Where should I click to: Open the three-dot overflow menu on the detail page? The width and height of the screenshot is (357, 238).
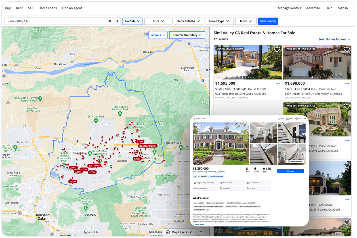click(x=305, y=119)
